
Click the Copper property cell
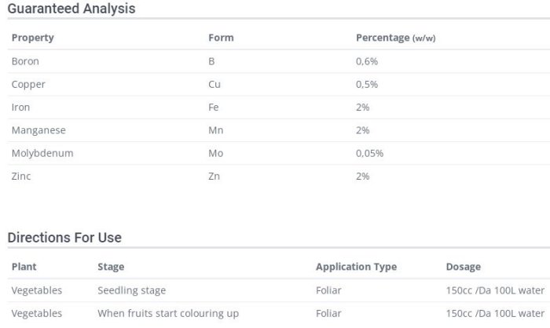pos(28,84)
